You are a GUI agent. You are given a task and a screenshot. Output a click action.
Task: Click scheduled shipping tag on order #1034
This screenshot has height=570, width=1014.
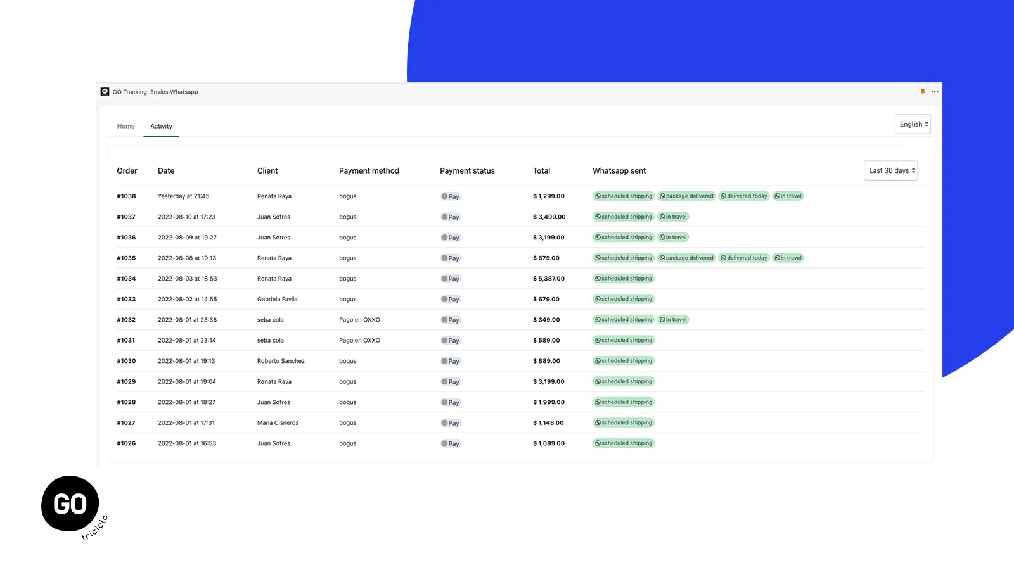pyautogui.click(x=624, y=279)
